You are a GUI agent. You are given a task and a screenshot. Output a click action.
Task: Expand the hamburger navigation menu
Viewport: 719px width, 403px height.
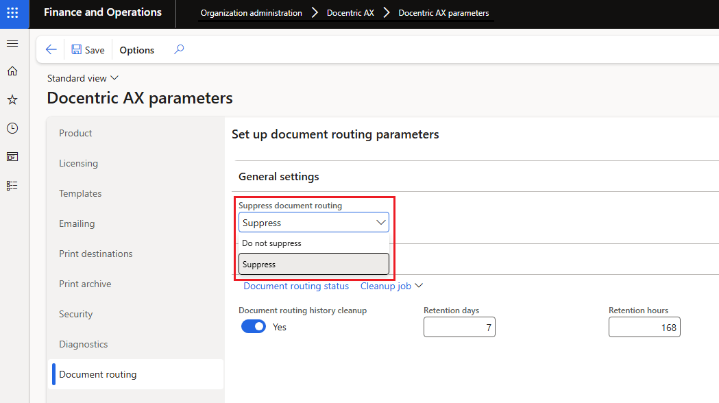click(x=12, y=43)
